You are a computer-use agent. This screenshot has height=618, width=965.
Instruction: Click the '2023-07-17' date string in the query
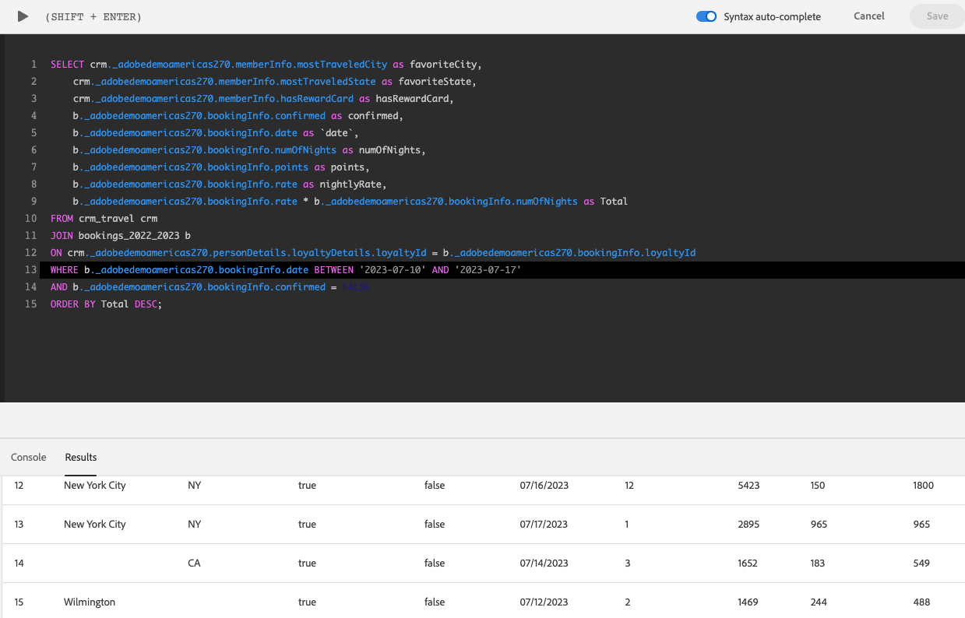(488, 270)
